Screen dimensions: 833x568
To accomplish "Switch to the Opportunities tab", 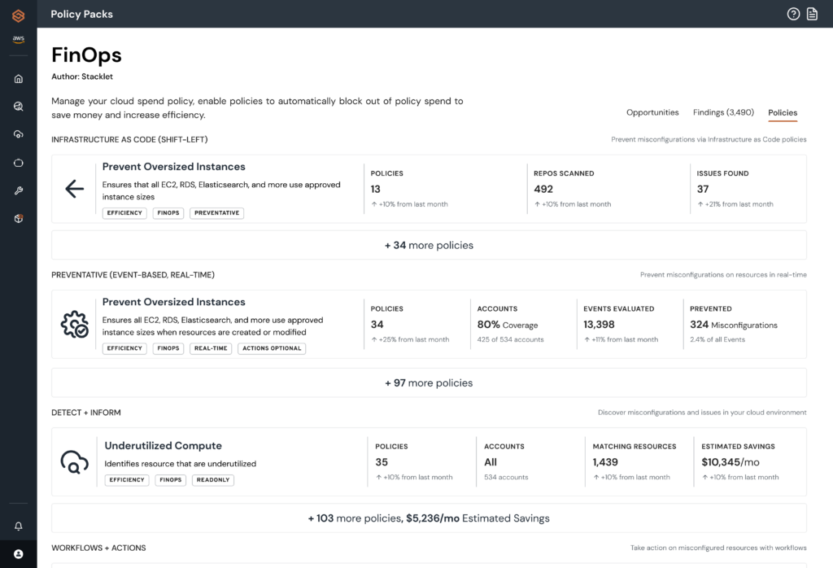I will 652,112.
